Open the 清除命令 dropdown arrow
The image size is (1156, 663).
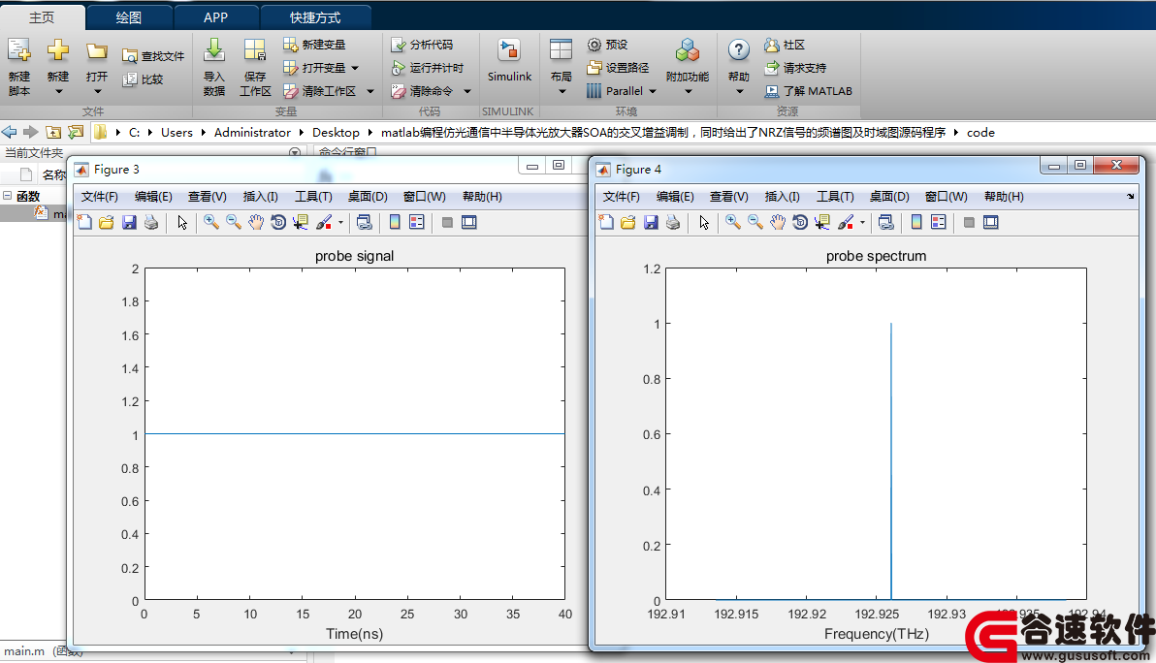[x=467, y=91]
